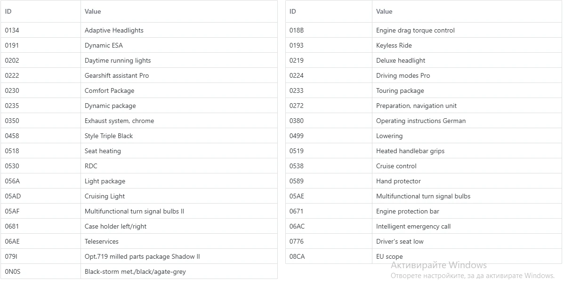Click Black-storm met./black/agate-grey color entry

(138, 271)
